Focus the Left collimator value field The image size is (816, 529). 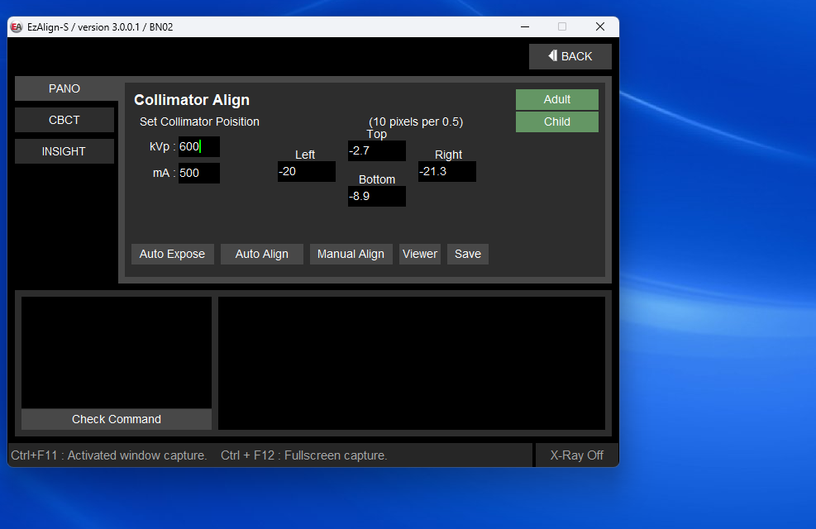pos(307,171)
